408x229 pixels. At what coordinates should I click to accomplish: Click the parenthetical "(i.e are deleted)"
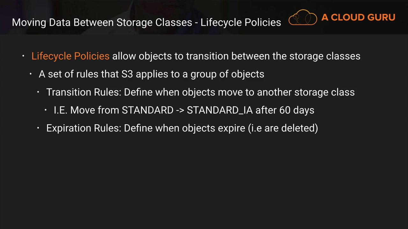coord(283,128)
